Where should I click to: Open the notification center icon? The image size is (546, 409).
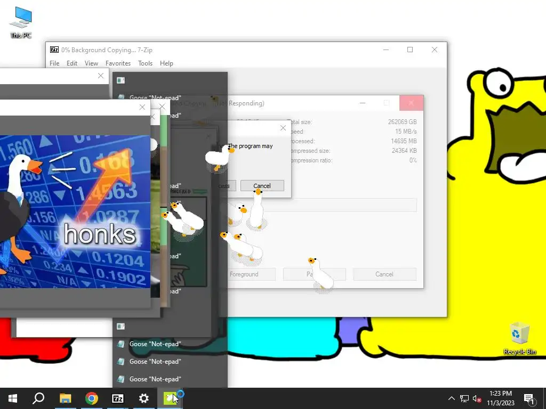click(529, 398)
